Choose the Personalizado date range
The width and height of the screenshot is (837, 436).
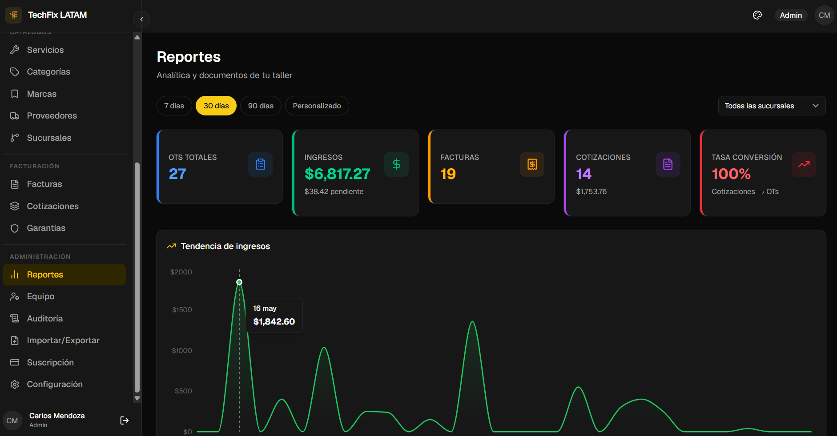pos(317,106)
